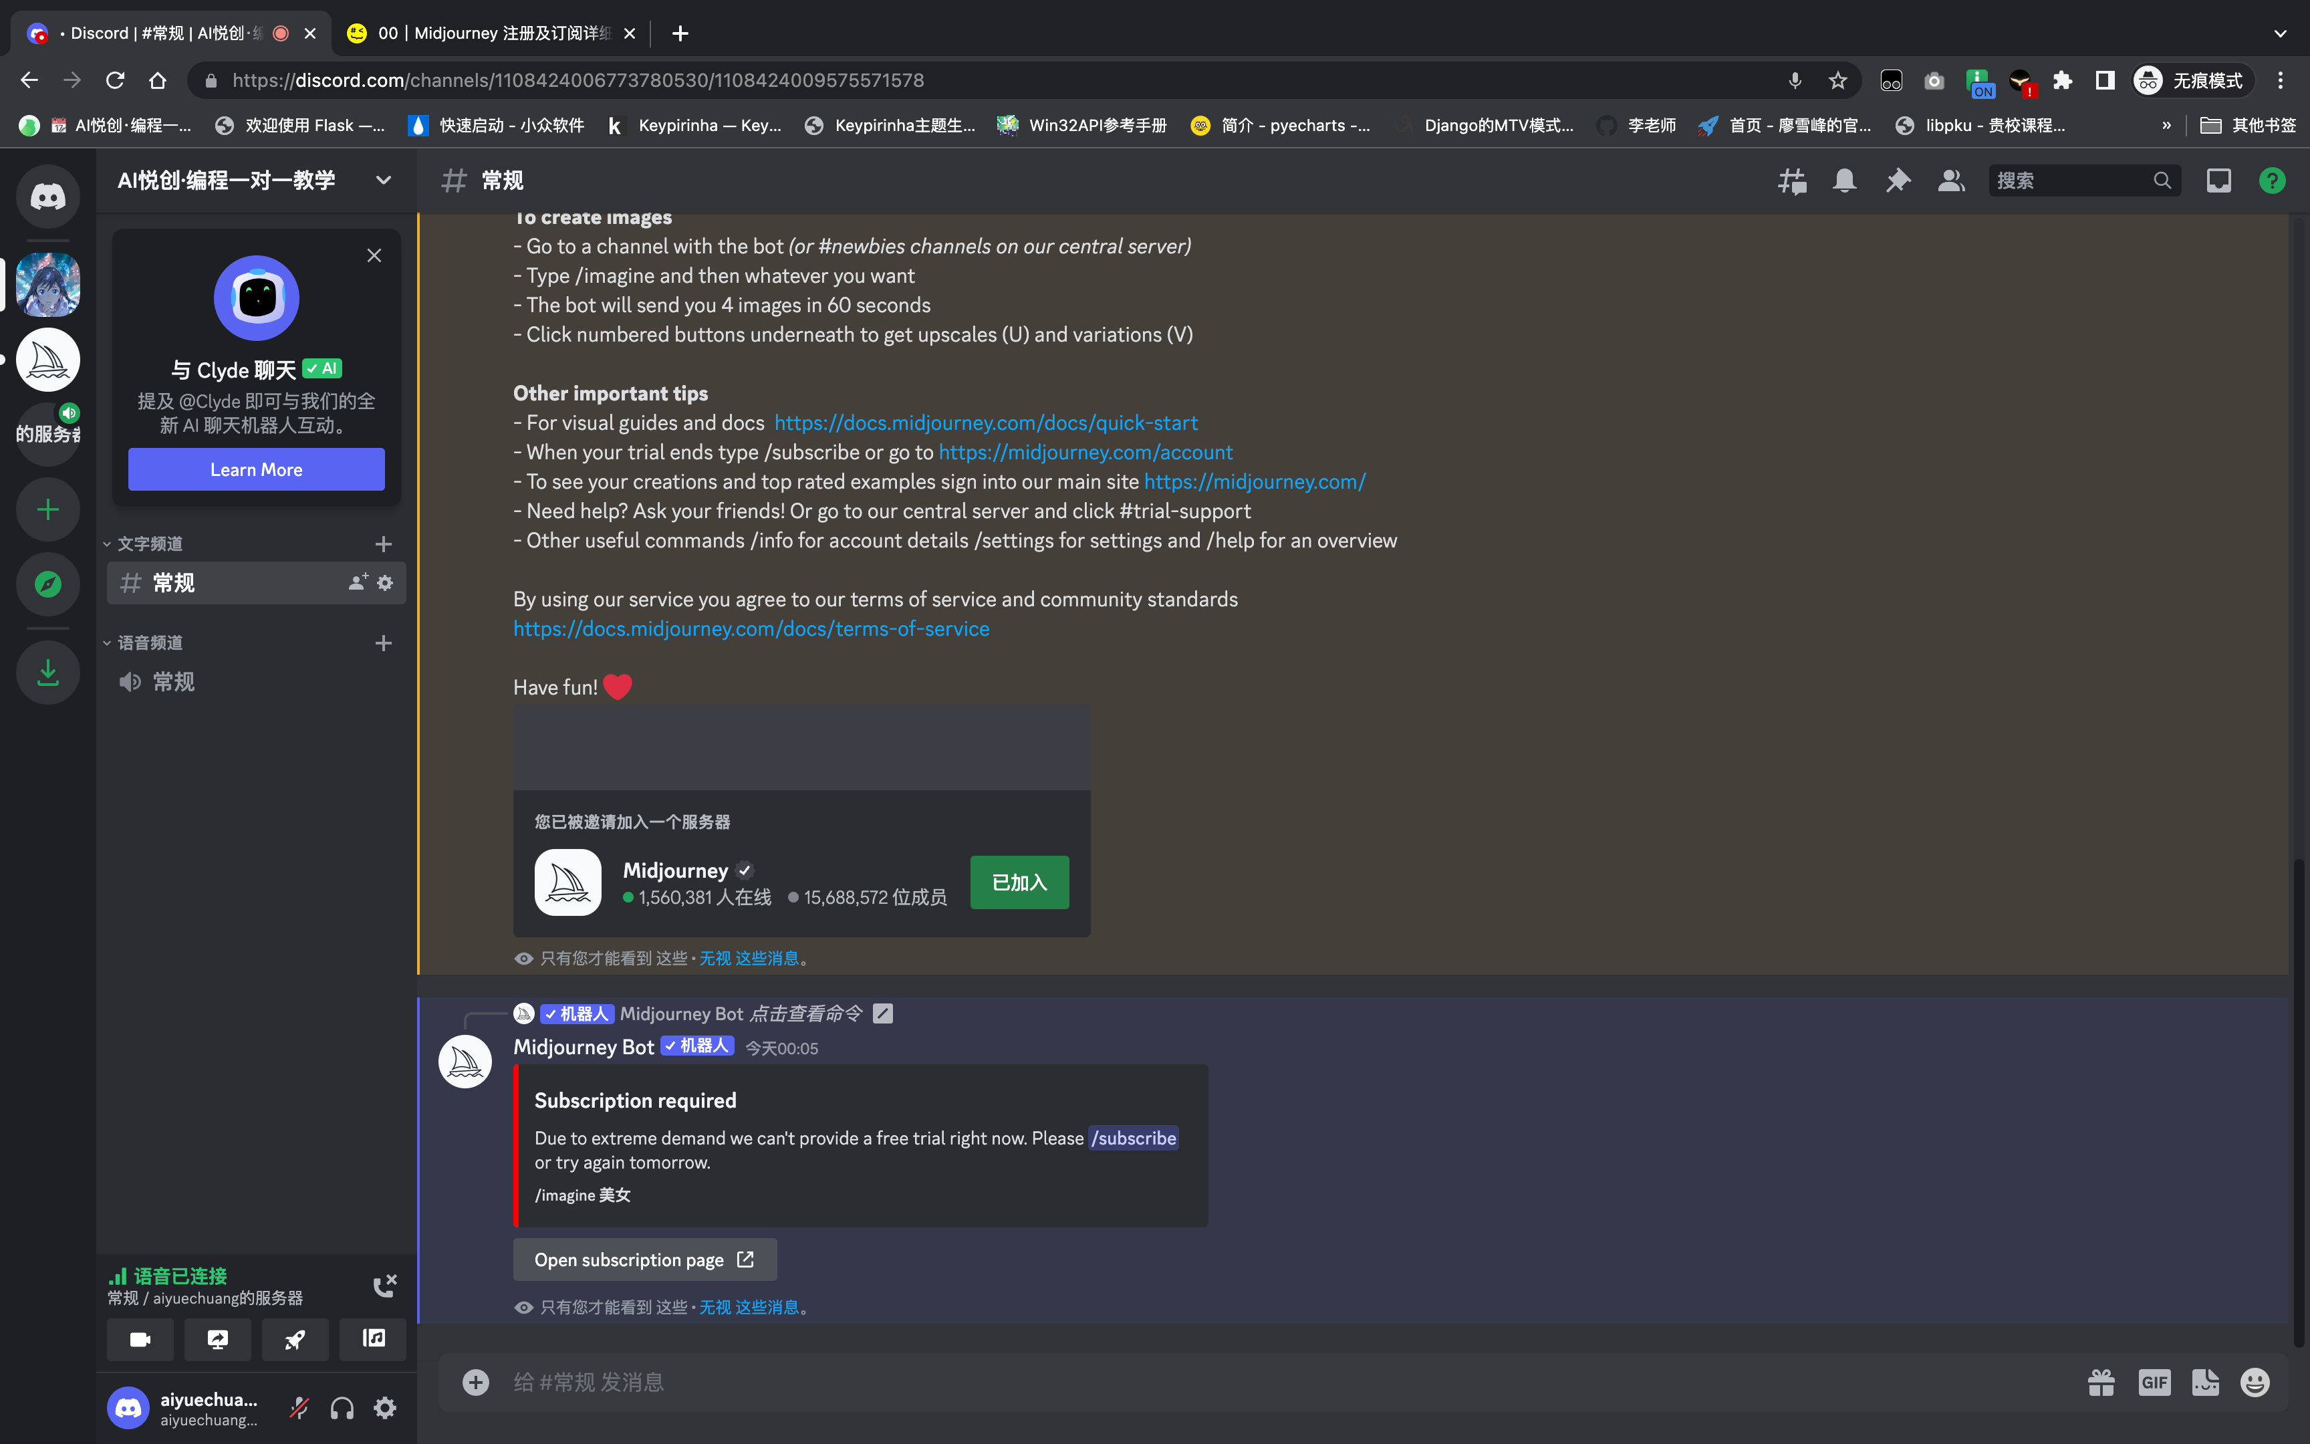Image resolution: width=2310 pixels, height=1444 pixels.
Task: Open the Chrome three-dot menu
Action: 2281,80
